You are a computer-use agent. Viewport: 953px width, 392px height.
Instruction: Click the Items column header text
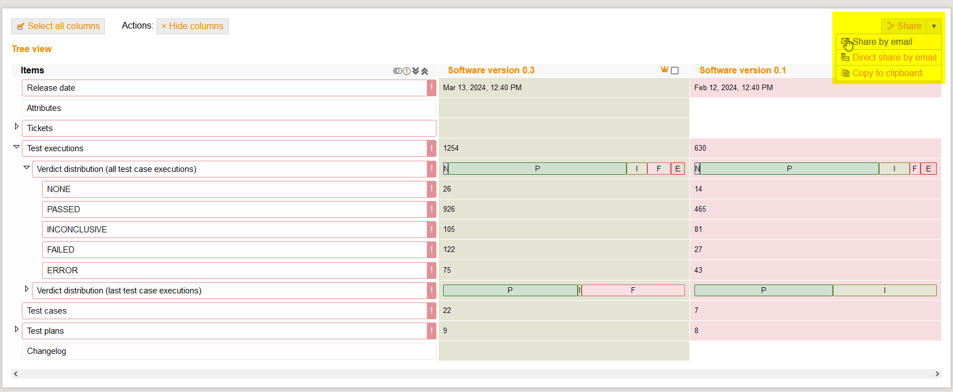33,71
